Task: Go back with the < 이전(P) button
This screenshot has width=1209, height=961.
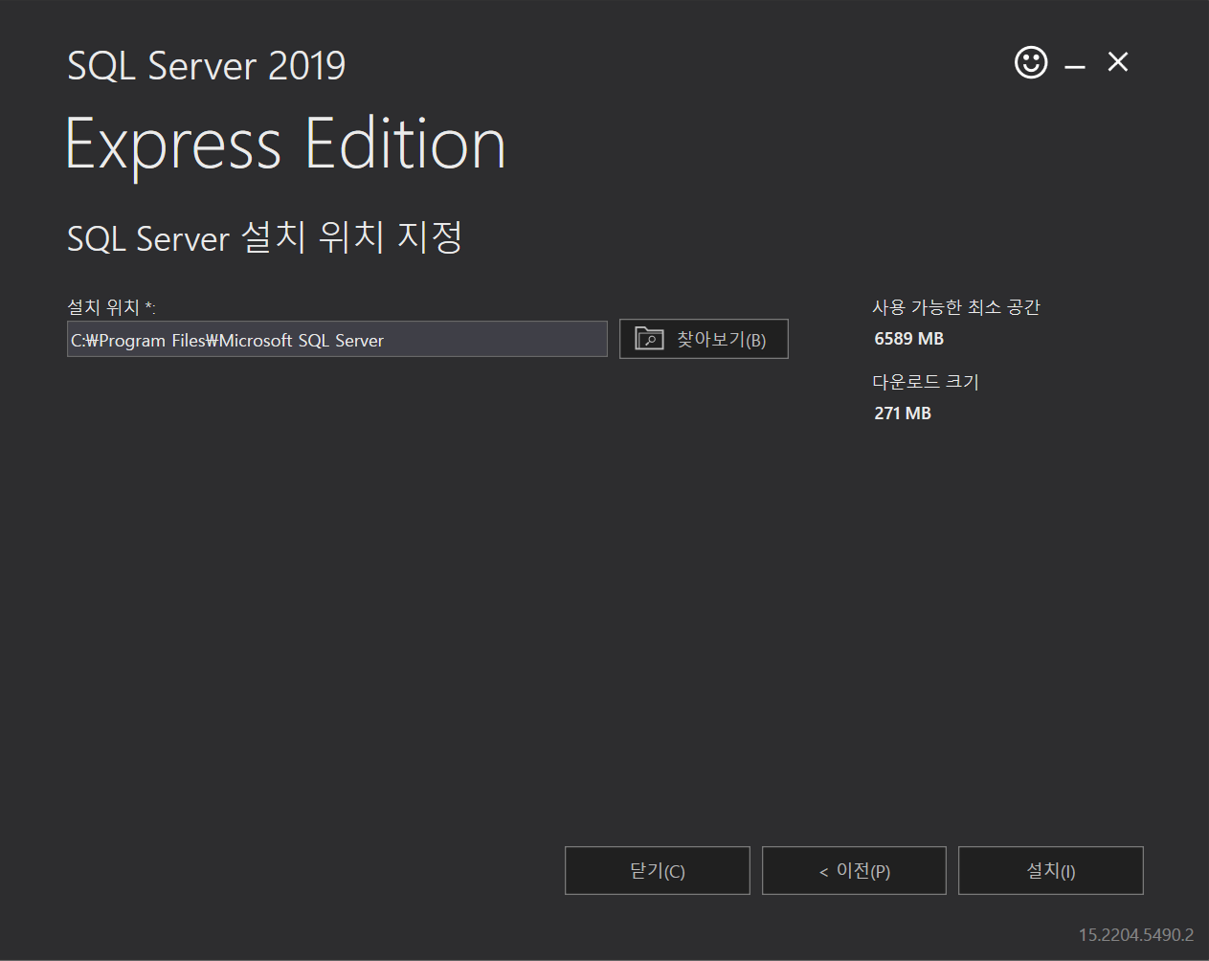Action: pyautogui.click(x=854, y=870)
